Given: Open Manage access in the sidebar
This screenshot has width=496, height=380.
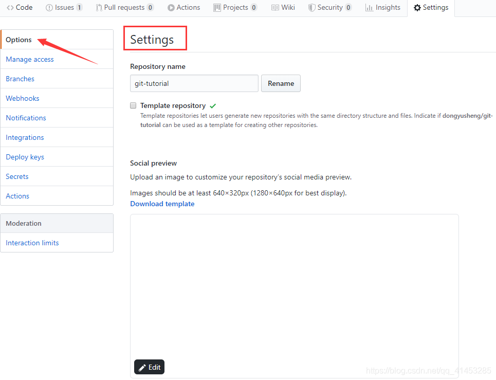Looking at the screenshot, I should pyautogui.click(x=30, y=59).
